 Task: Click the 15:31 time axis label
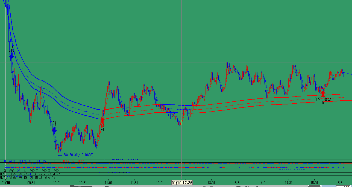pos(340,182)
